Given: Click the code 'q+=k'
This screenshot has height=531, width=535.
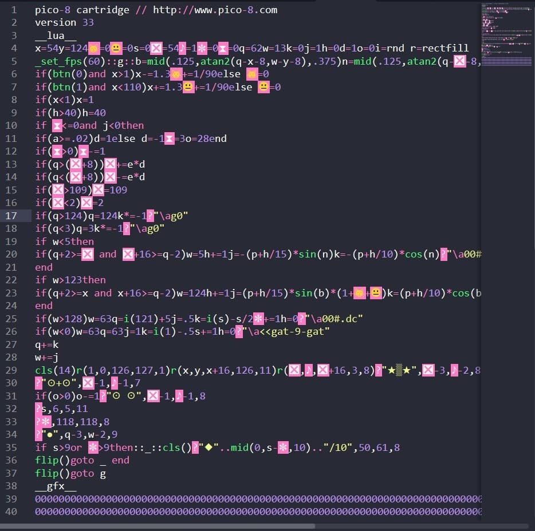Looking at the screenshot, I should click(47, 344).
